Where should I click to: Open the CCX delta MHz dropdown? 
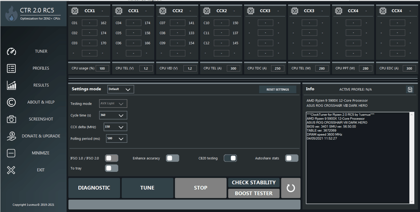point(115,127)
